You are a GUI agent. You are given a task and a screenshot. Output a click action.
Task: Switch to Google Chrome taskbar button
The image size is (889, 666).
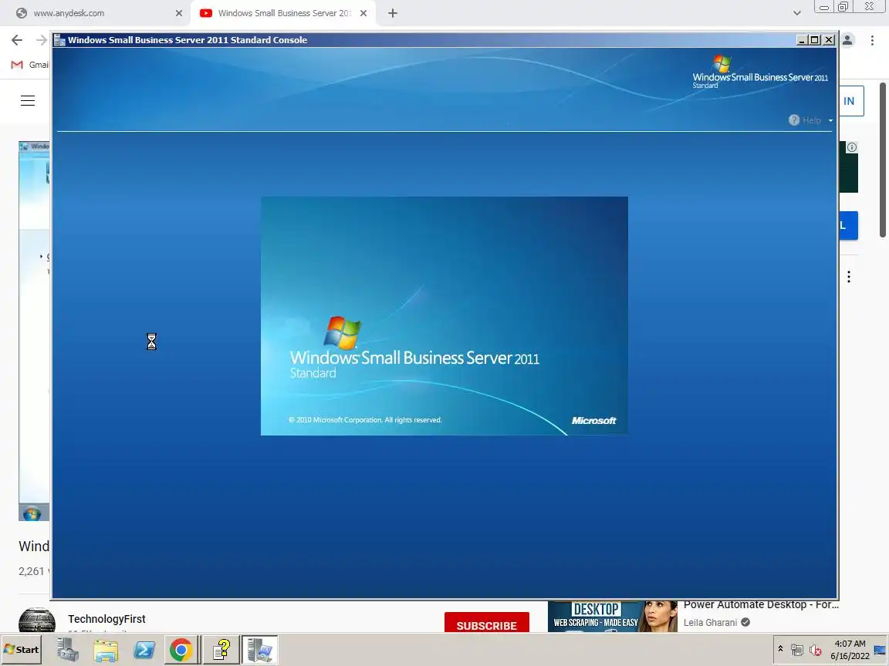point(181,650)
